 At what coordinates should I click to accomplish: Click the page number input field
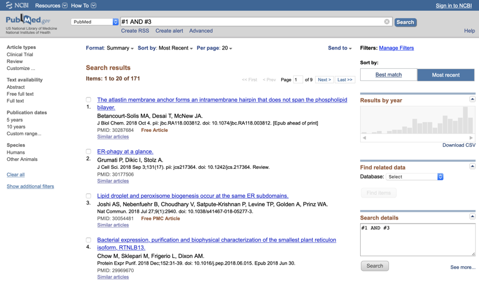click(x=298, y=80)
